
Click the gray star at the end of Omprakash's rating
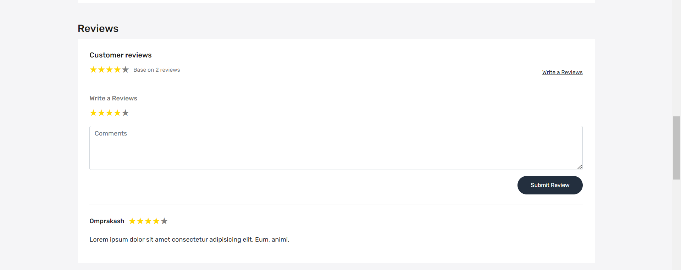click(x=164, y=221)
